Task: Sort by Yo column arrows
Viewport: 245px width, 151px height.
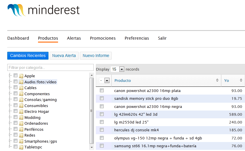Action: tap(241, 80)
